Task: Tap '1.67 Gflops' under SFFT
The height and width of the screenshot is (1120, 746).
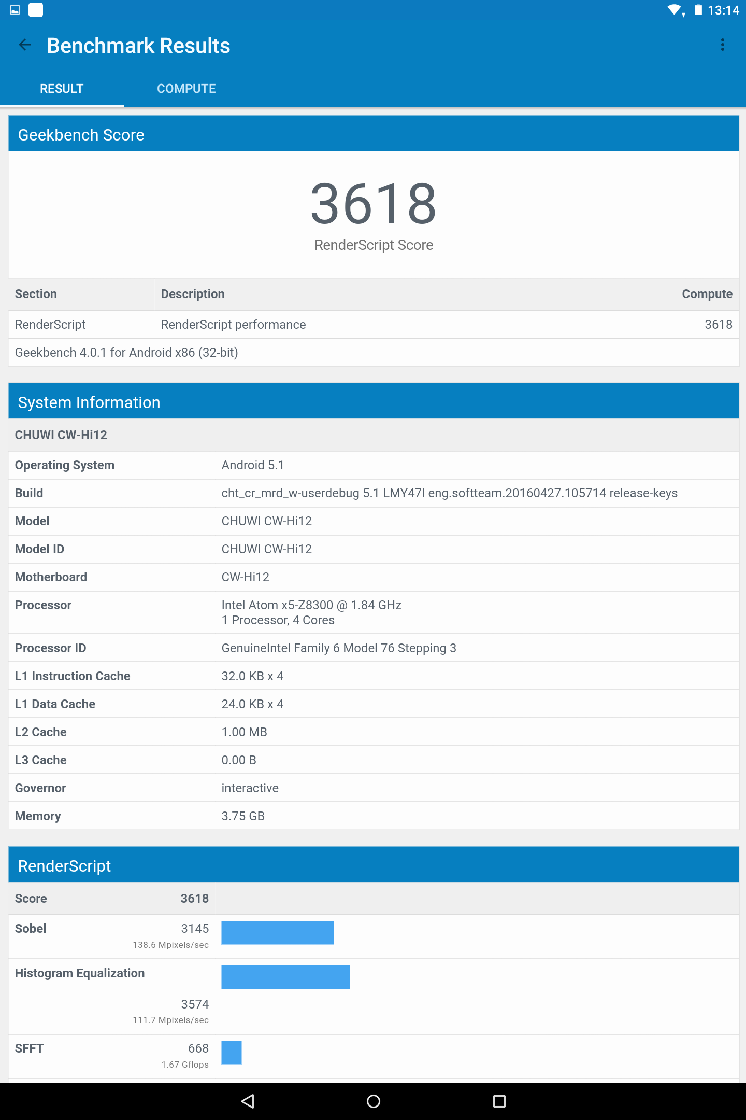Action: (x=185, y=1065)
